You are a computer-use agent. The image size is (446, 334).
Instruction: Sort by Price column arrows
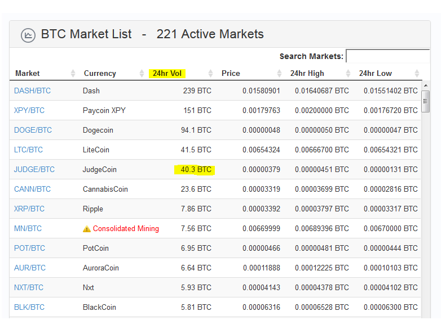279,73
